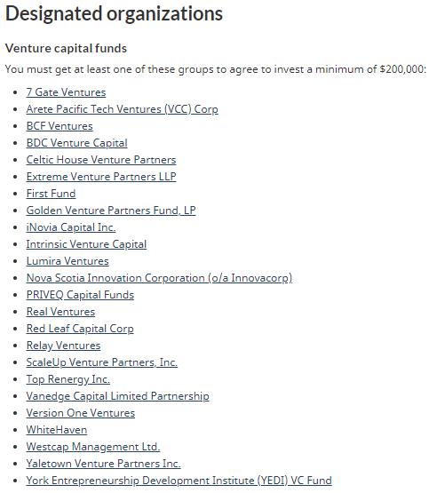Click Red Leaf Capital Corp link
Screen dimensions: 429x493
pyautogui.click(x=80, y=329)
